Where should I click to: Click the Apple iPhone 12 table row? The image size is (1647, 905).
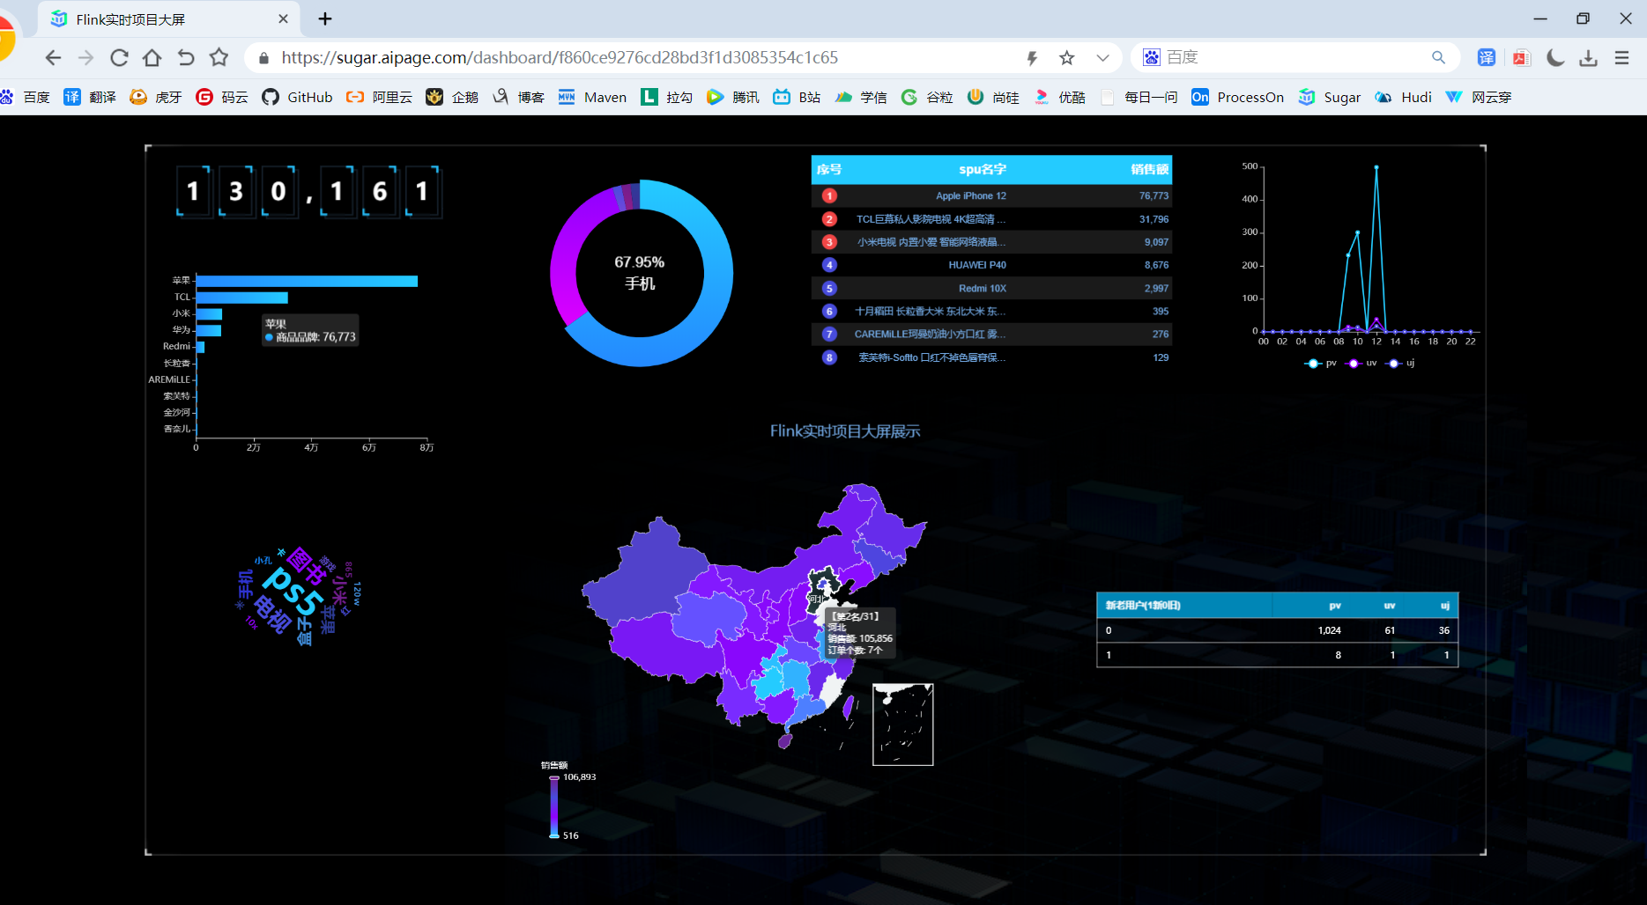coord(991,196)
